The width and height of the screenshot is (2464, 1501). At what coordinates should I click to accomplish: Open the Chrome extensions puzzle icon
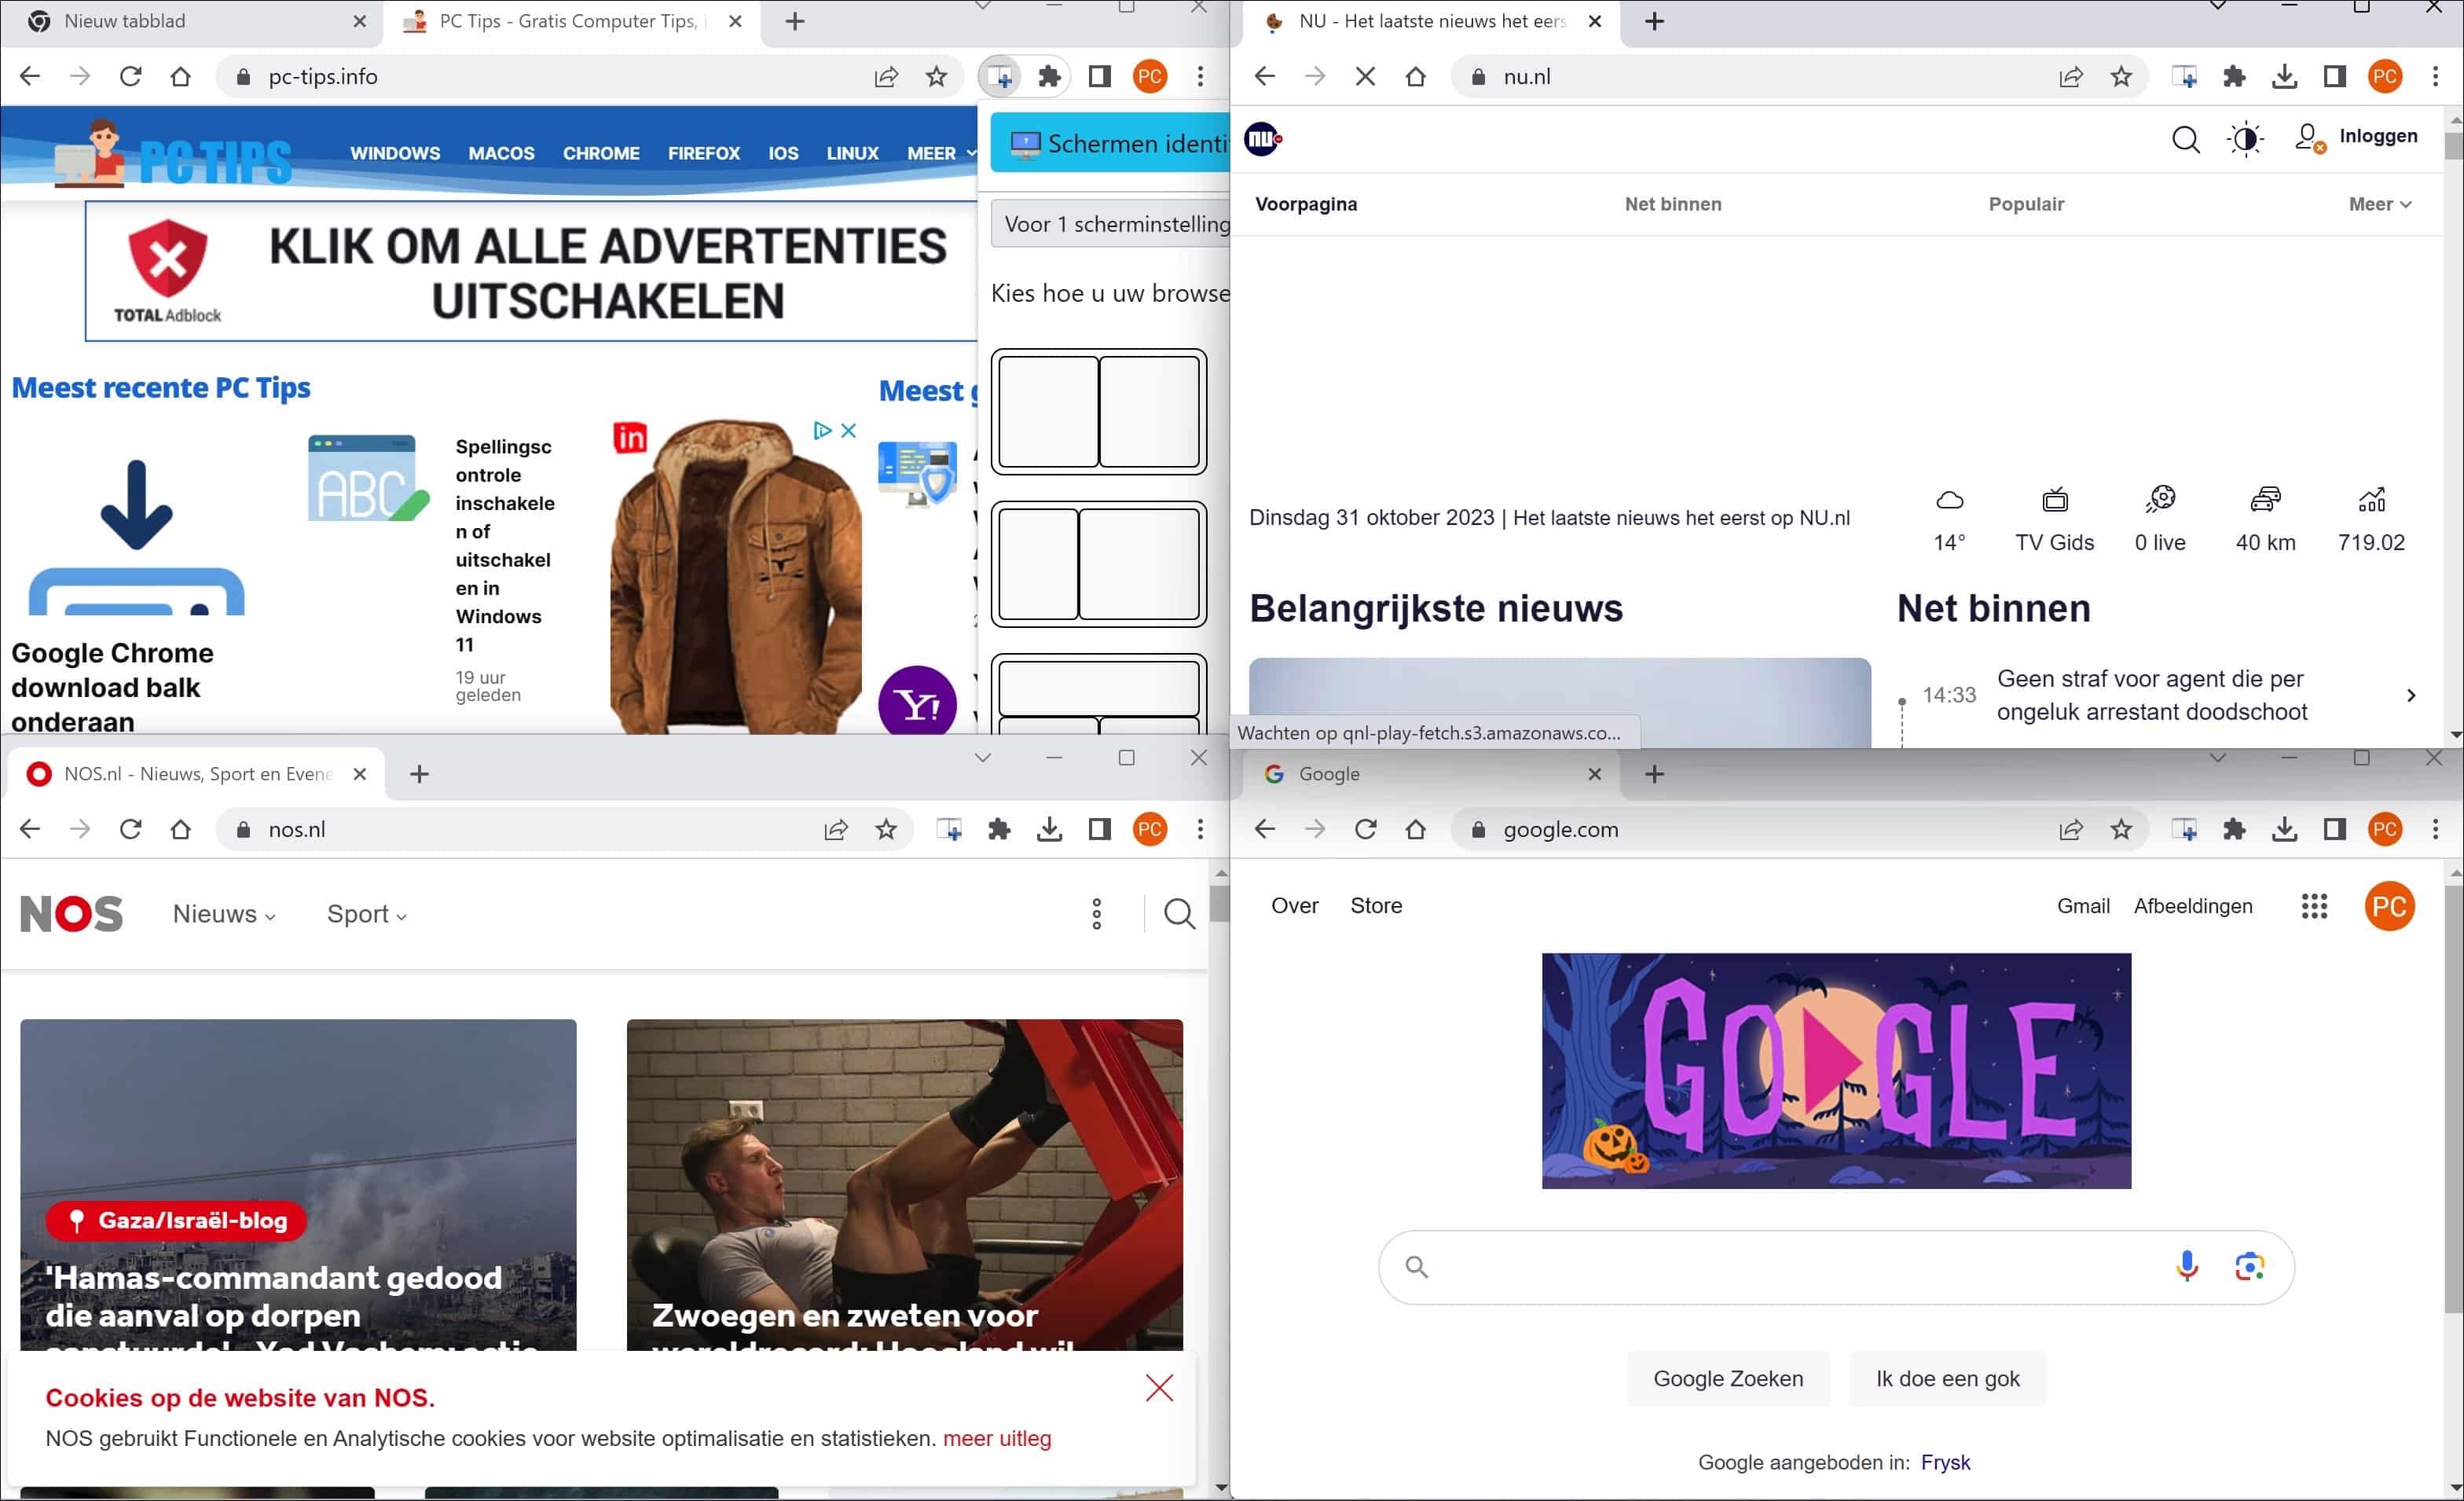click(1048, 76)
